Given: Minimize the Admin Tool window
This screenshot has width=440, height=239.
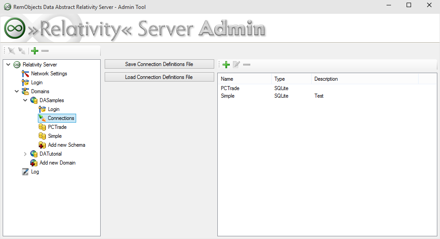Looking at the screenshot, I should (389, 5).
